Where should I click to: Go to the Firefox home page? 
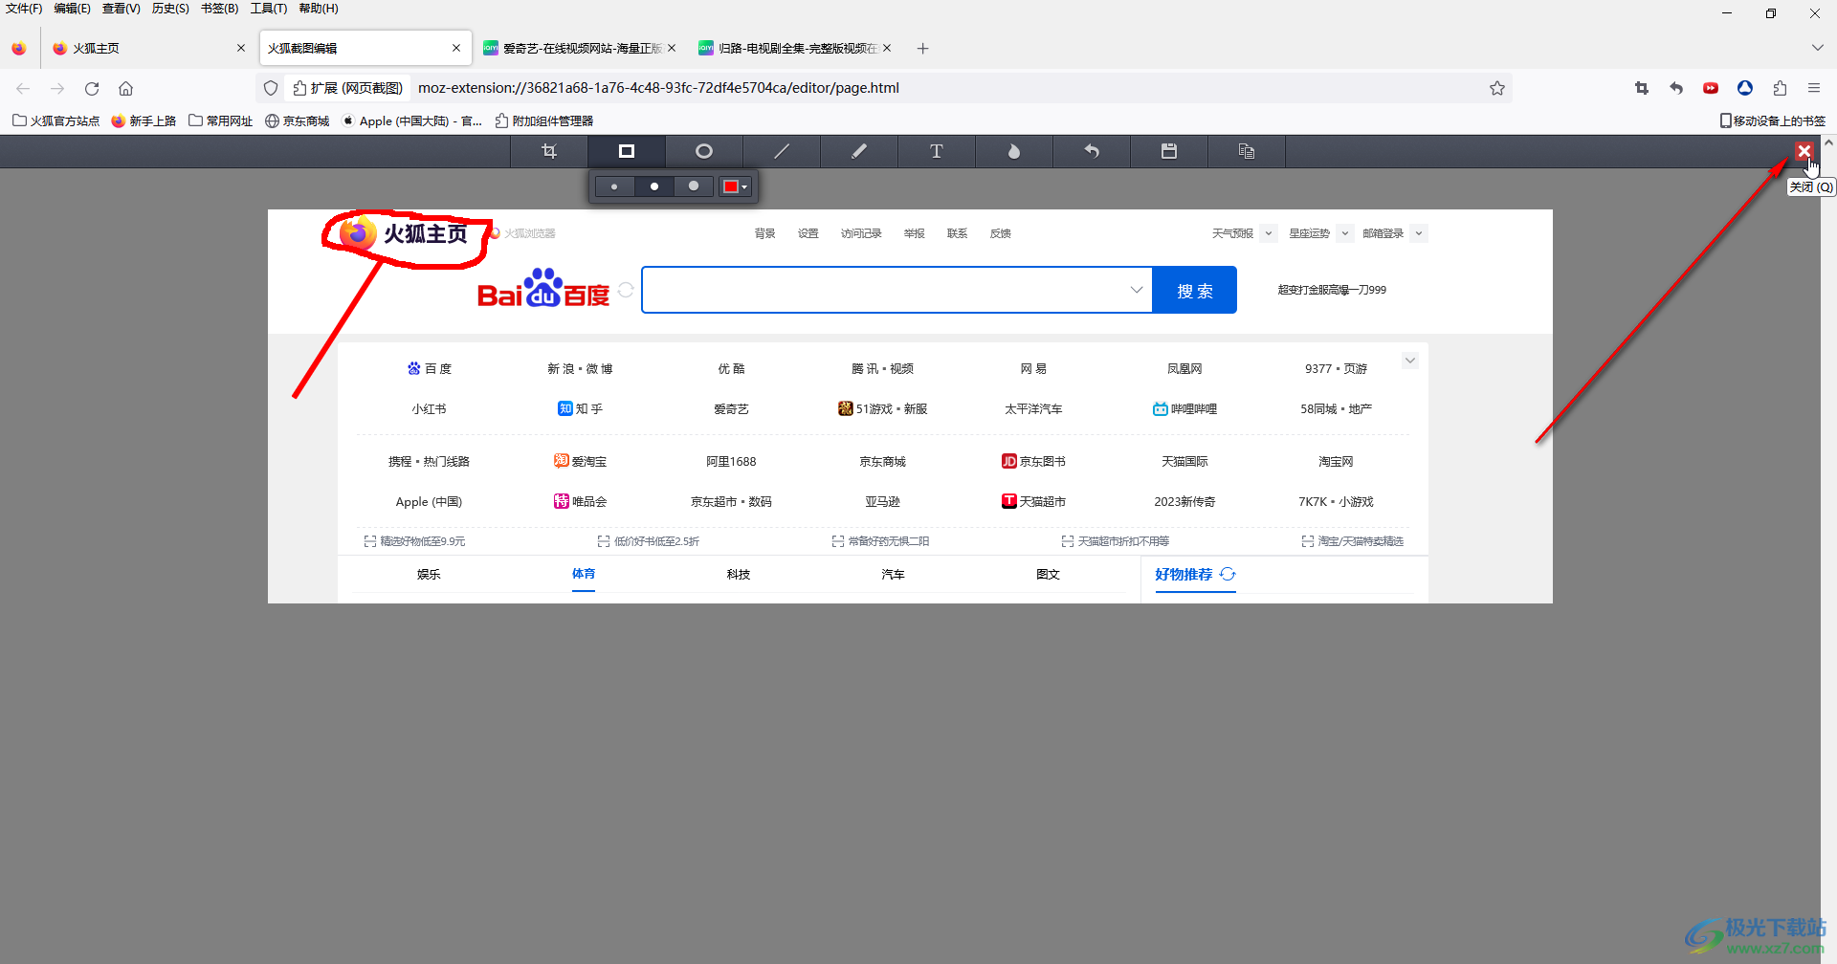[125, 88]
